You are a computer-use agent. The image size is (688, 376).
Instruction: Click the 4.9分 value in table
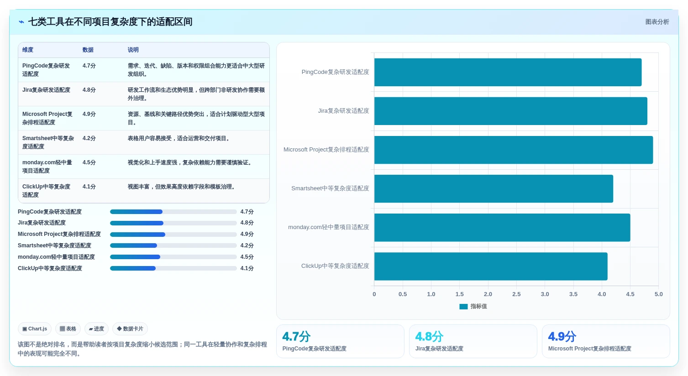pyautogui.click(x=89, y=114)
